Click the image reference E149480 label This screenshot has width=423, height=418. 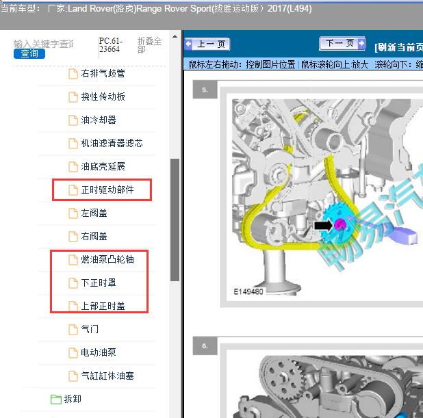point(248,291)
